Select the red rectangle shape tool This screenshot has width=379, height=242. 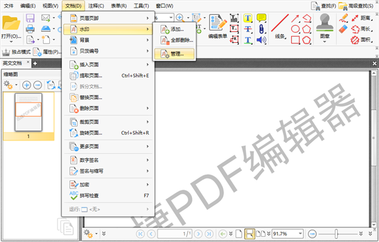click(296, 40)
